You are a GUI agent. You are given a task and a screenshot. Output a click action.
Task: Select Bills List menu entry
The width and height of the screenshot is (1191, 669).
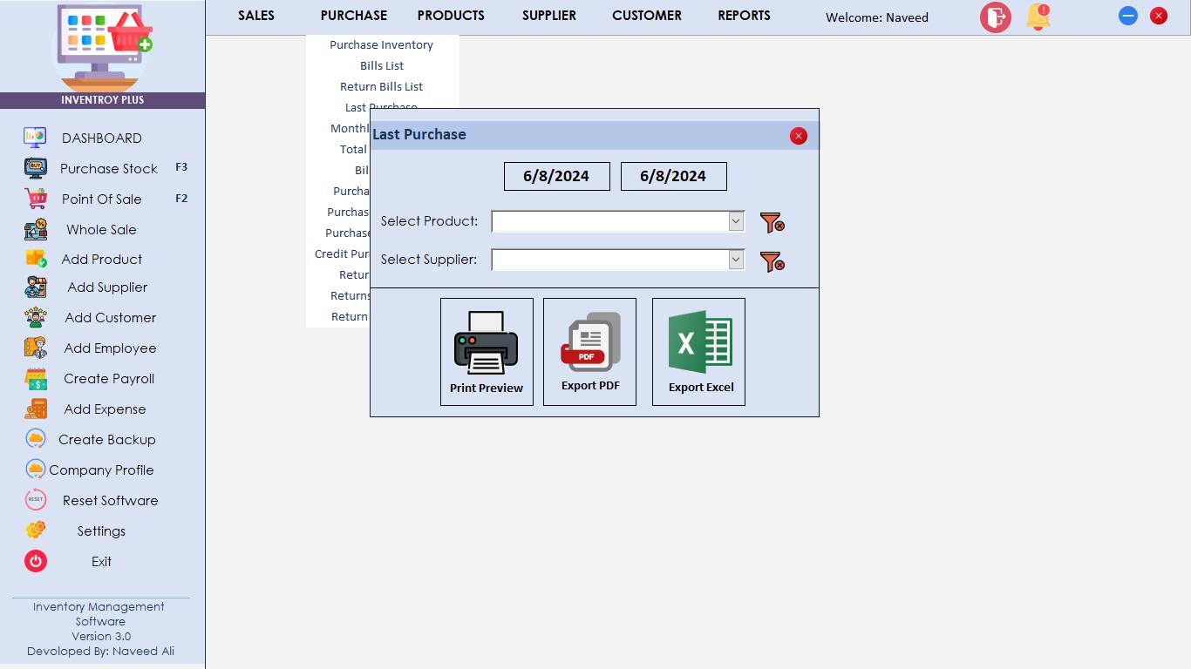point(382,65)
